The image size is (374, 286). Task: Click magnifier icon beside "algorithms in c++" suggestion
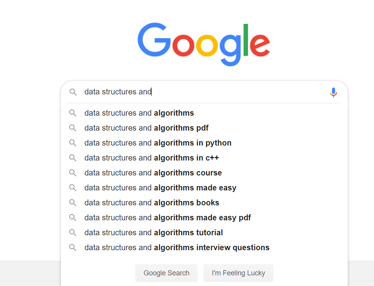(73, 158)
